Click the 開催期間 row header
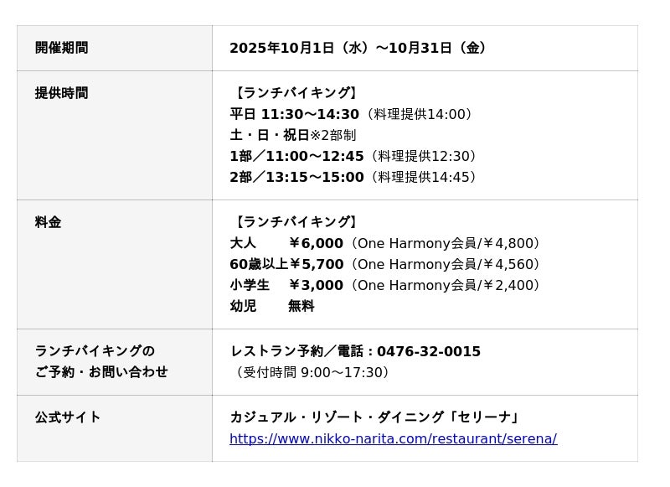This screenshot has width=670, height=487. tap(61, 48)
